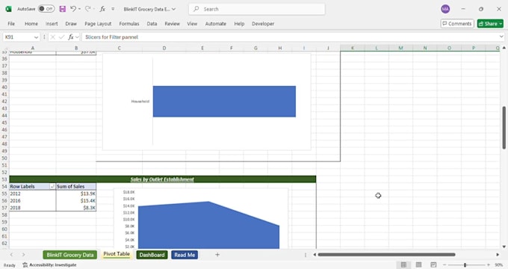Click the 90% zoom level
The image size is (508, 269).
(499, 265)
